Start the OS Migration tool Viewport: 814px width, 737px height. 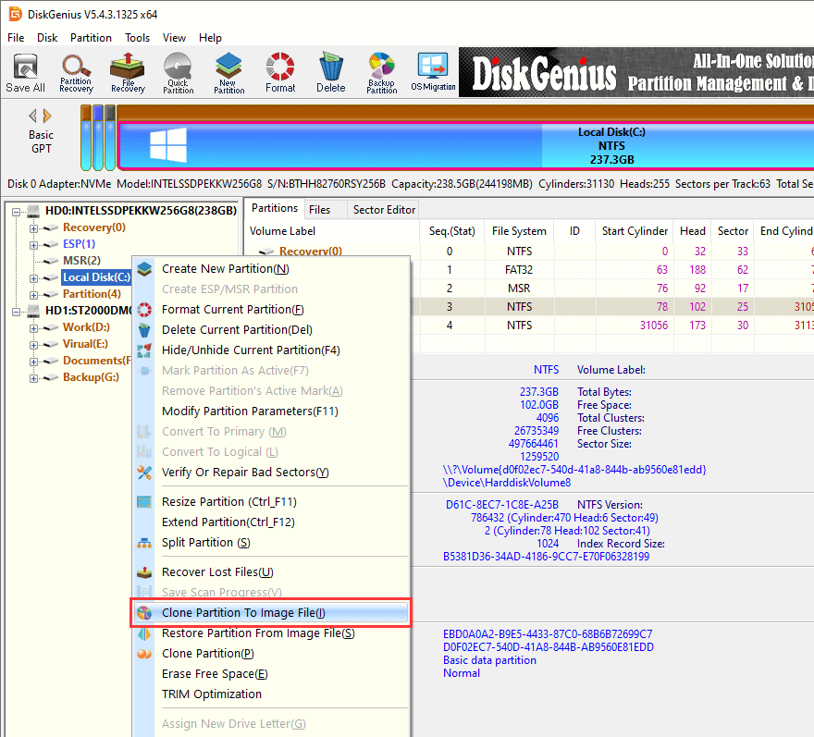click(433, 73)
